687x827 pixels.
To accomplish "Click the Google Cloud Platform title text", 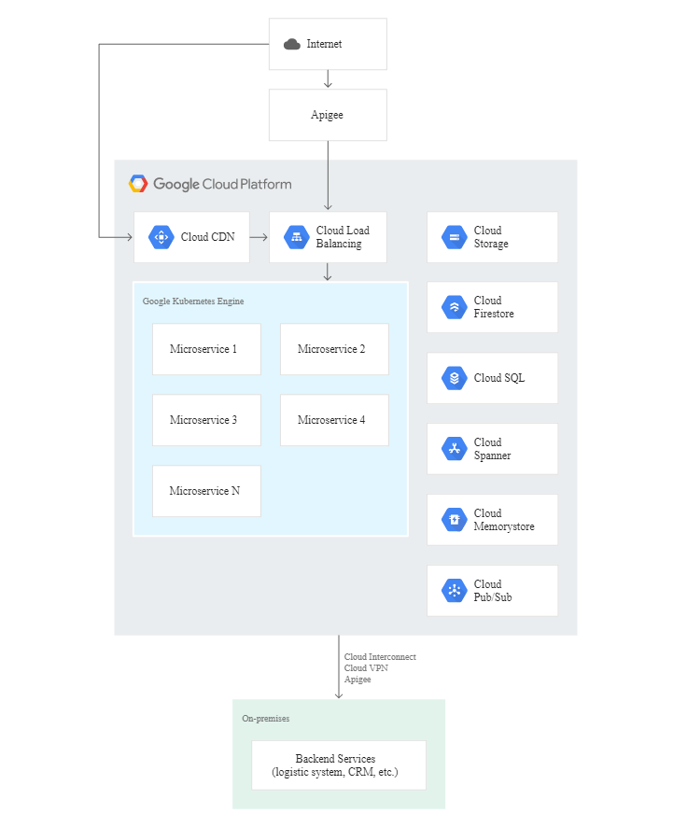I will tap(222, 184).
